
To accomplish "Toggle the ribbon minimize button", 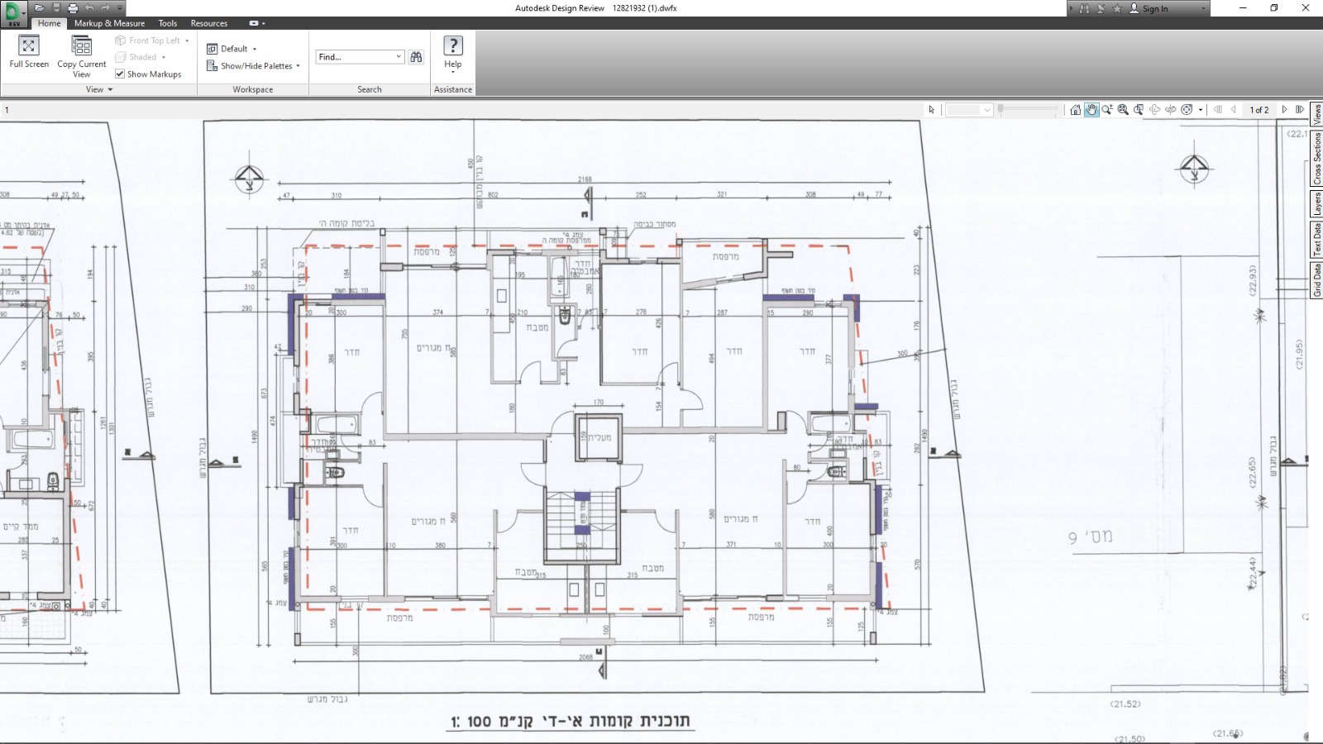I will coord(254,23).
